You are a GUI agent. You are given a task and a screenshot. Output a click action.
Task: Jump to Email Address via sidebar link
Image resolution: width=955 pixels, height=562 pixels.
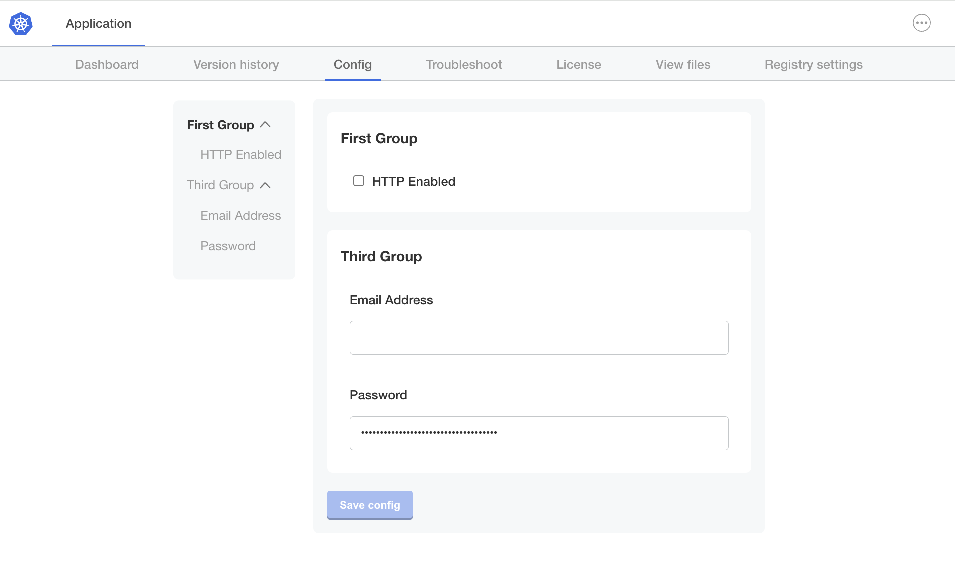click(x=240, y=215)
